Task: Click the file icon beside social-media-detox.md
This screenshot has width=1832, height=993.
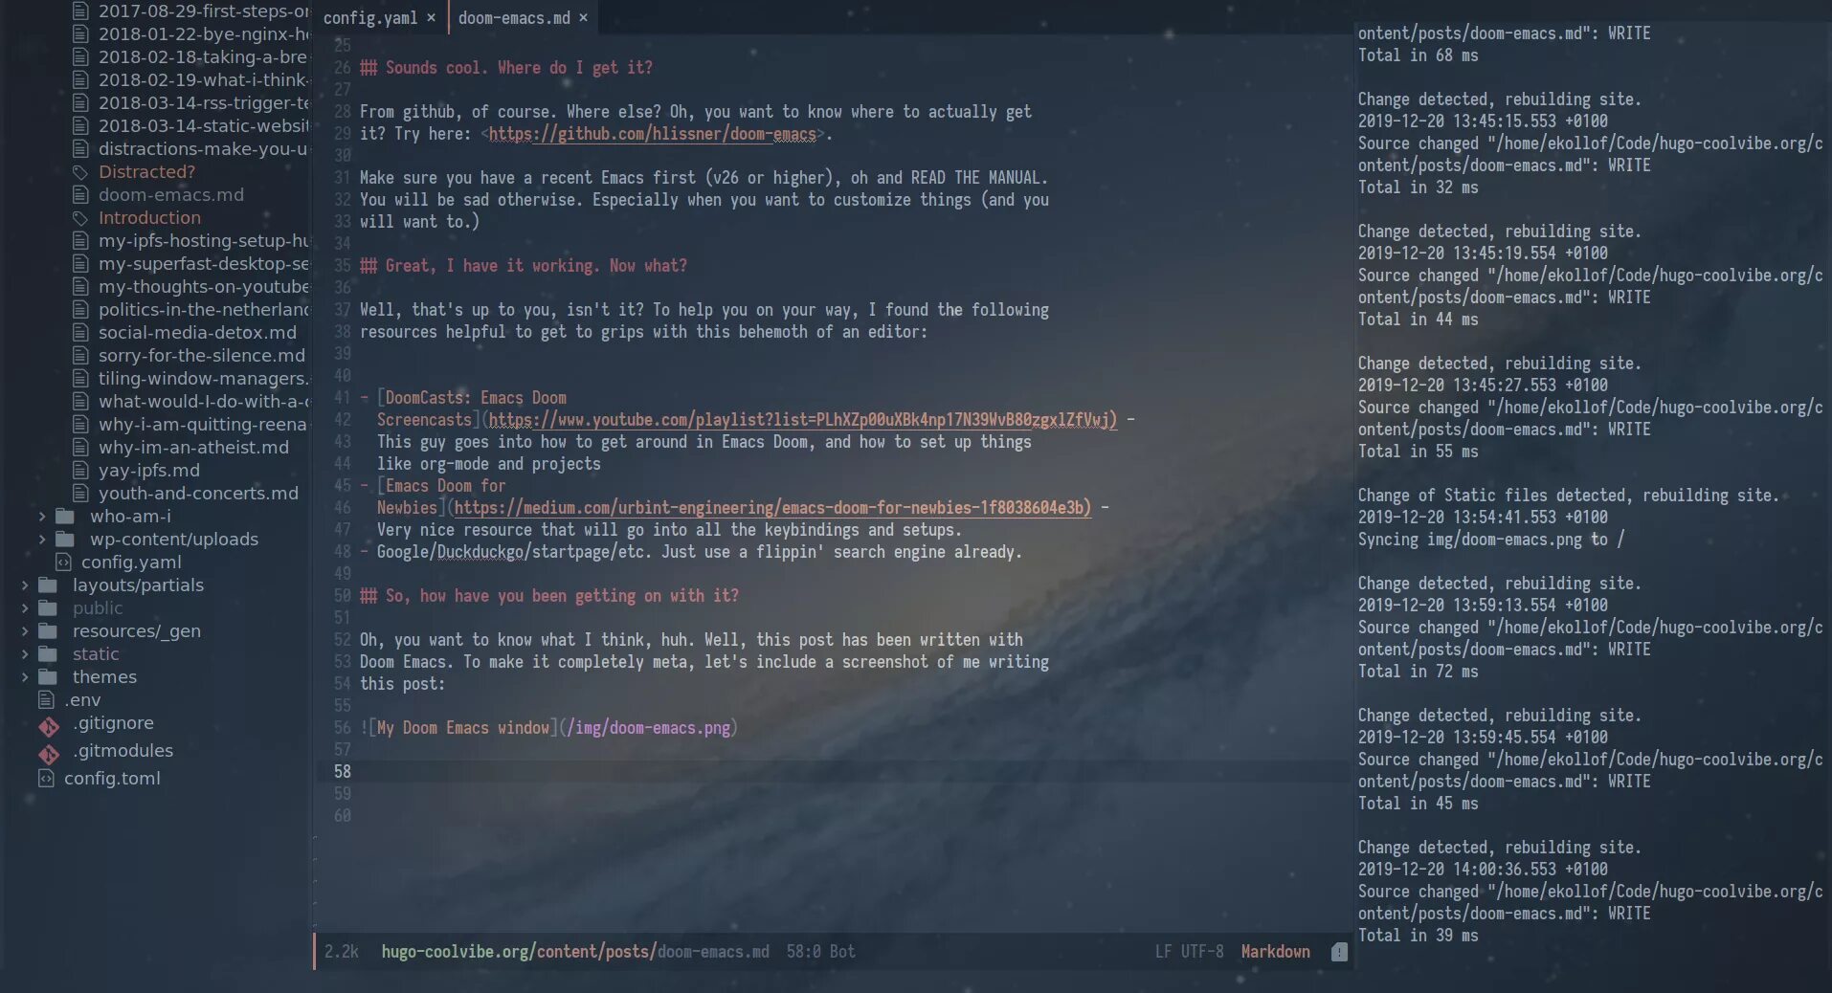Action: (80, 333)
